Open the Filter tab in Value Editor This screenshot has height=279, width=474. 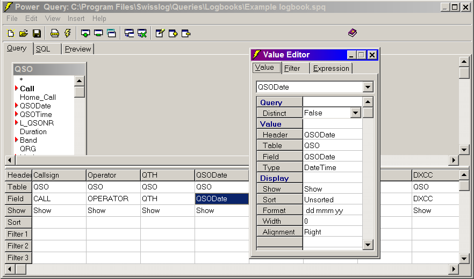295,69
